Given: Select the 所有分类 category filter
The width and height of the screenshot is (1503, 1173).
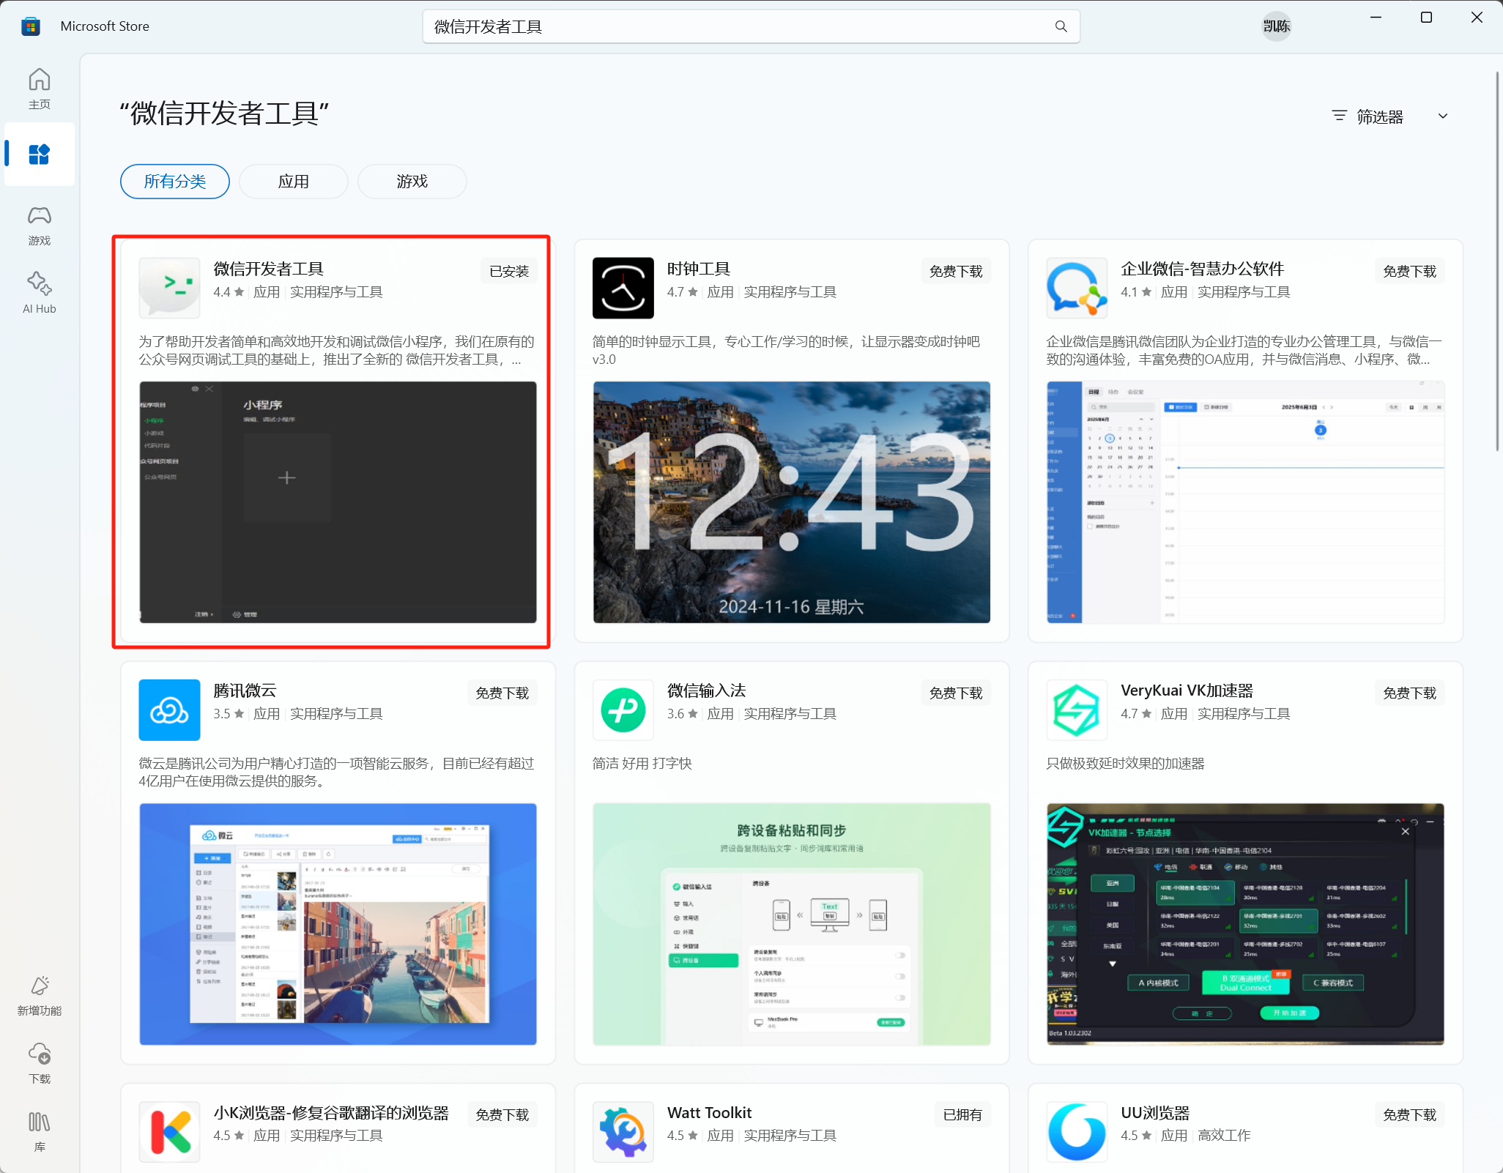Looking at the screenshot, I should [x=174, y=181].
